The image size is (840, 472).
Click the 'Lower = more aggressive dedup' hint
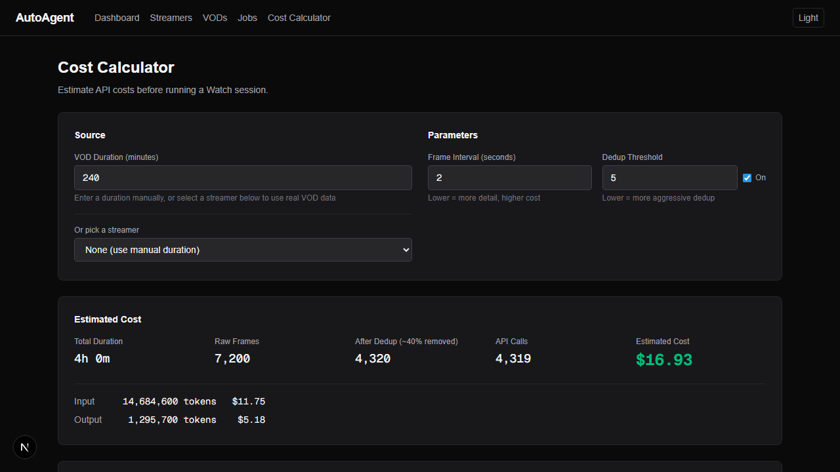click(658, 198)
